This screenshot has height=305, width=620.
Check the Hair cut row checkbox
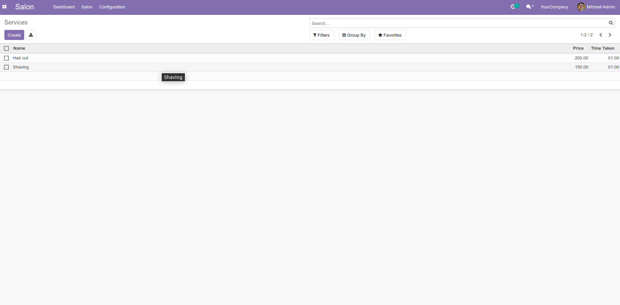click(6, 58)
